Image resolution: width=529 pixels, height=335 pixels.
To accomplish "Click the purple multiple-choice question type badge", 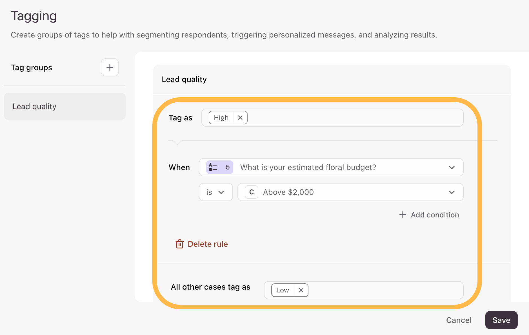I will click(x=219, y=167).
